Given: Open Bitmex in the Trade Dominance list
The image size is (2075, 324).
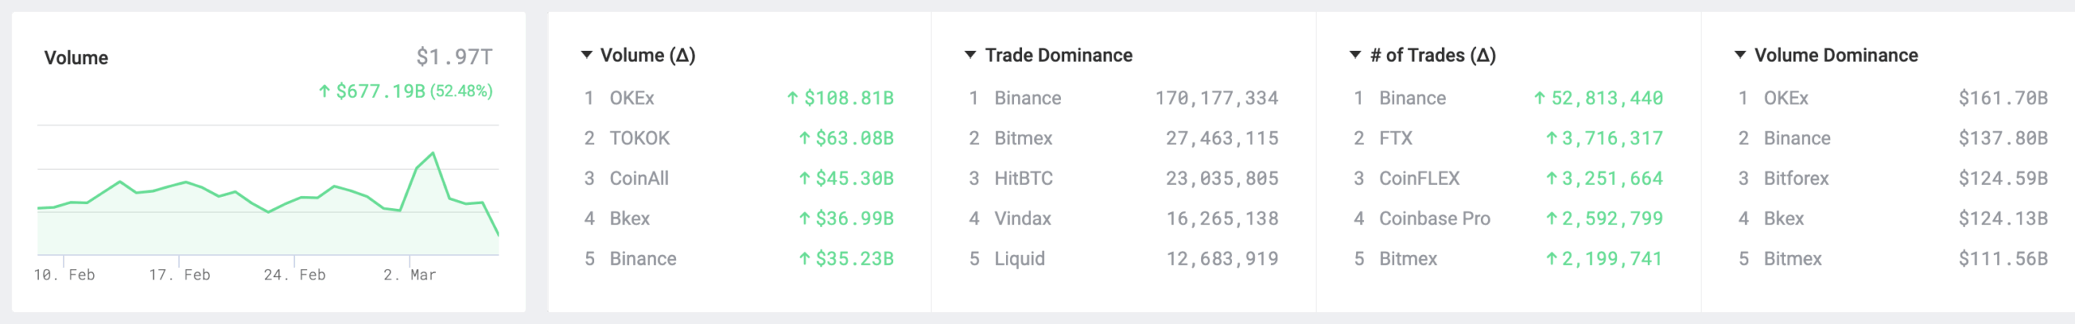Looking at the screenshot, I should (1024, 139).
